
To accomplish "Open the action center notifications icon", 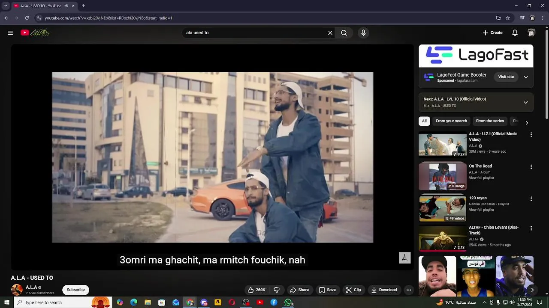I will pyautogui.click(x=540, y=302).
